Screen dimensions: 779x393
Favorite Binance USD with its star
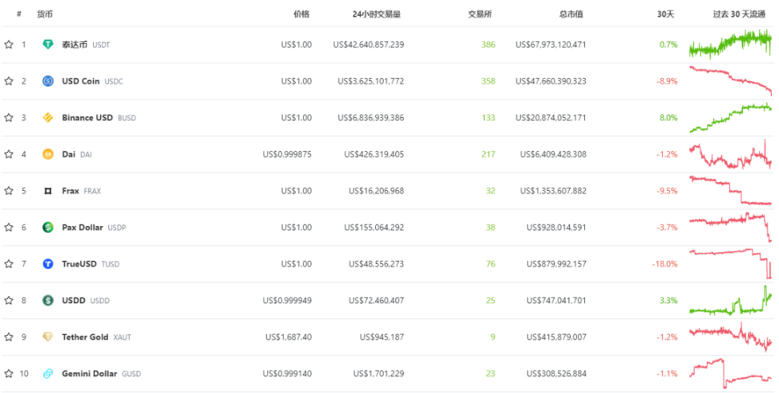9,118
